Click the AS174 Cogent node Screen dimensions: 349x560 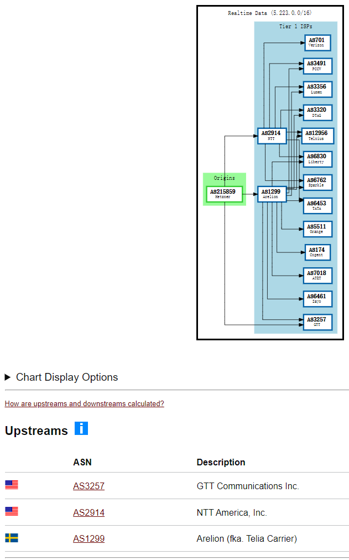(317, 252)
